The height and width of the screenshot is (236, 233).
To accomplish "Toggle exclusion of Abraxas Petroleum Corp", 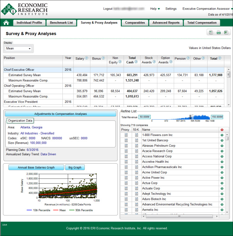I will pyautogui.click(x=222, y=146).
